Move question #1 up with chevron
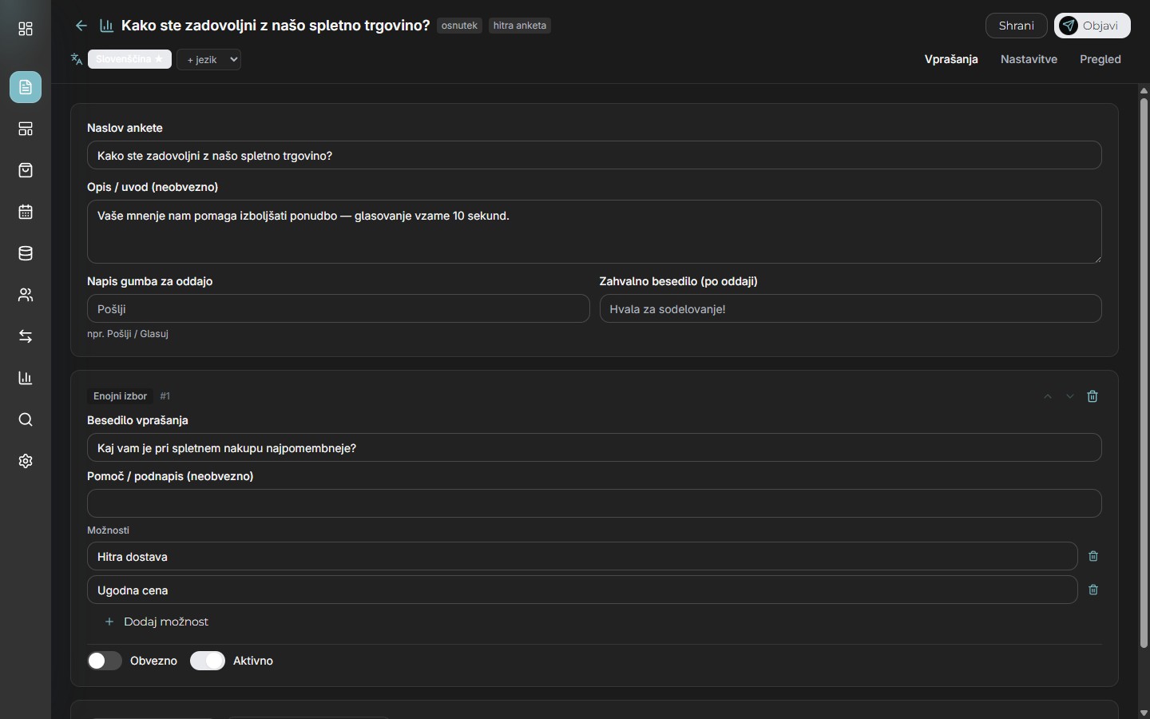1150x719 pixels. [1048, 396]
